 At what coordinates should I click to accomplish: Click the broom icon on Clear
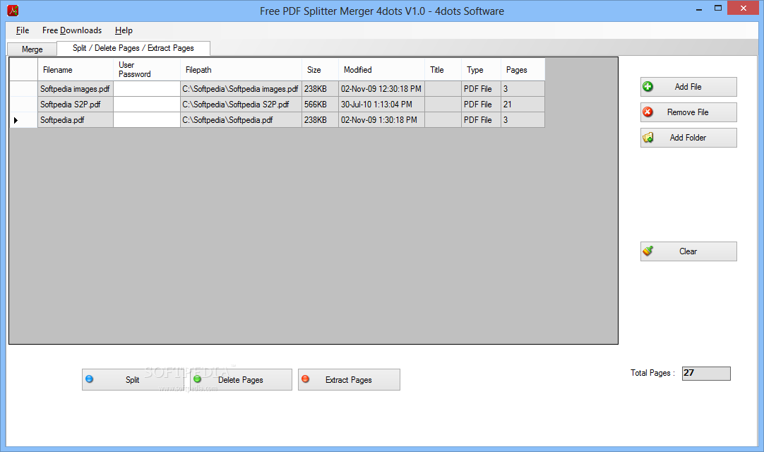point(647,251)
